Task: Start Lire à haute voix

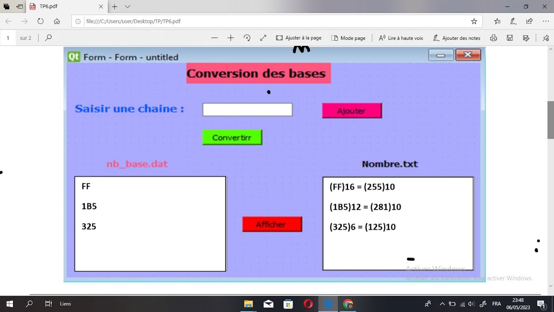Action: (x=401, y=38)
